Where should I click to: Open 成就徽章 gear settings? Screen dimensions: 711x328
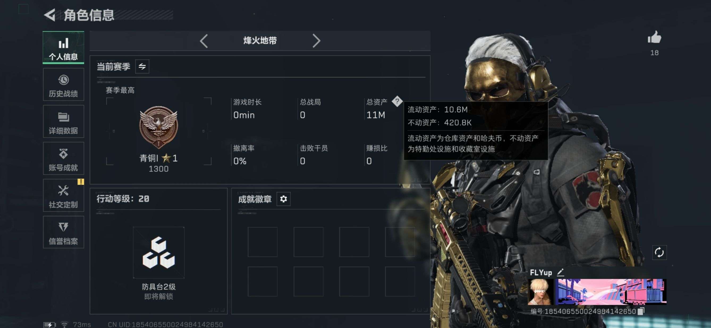[283, 199]
